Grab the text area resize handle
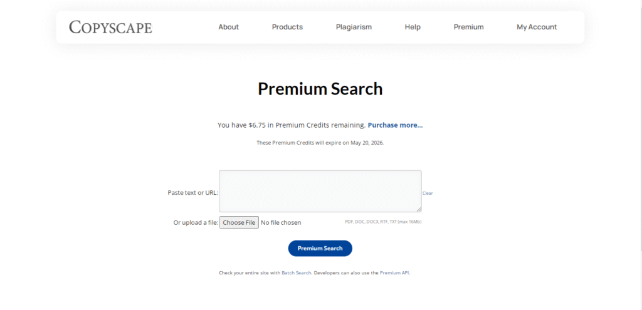 click(419, 209)
